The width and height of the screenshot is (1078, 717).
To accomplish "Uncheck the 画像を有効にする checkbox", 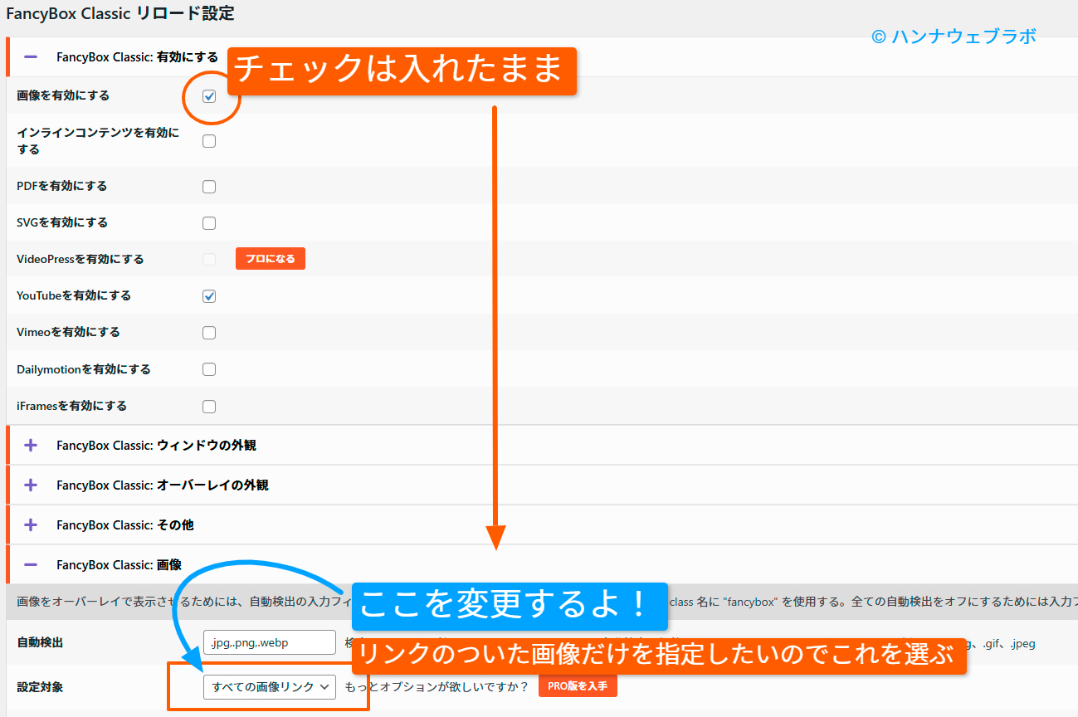I will (208, 96).
